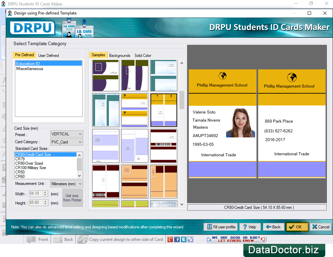Select the orange vertical two-panel template
Image resolution: width=333 pixels, height=257 pixels.
[164, 182]
